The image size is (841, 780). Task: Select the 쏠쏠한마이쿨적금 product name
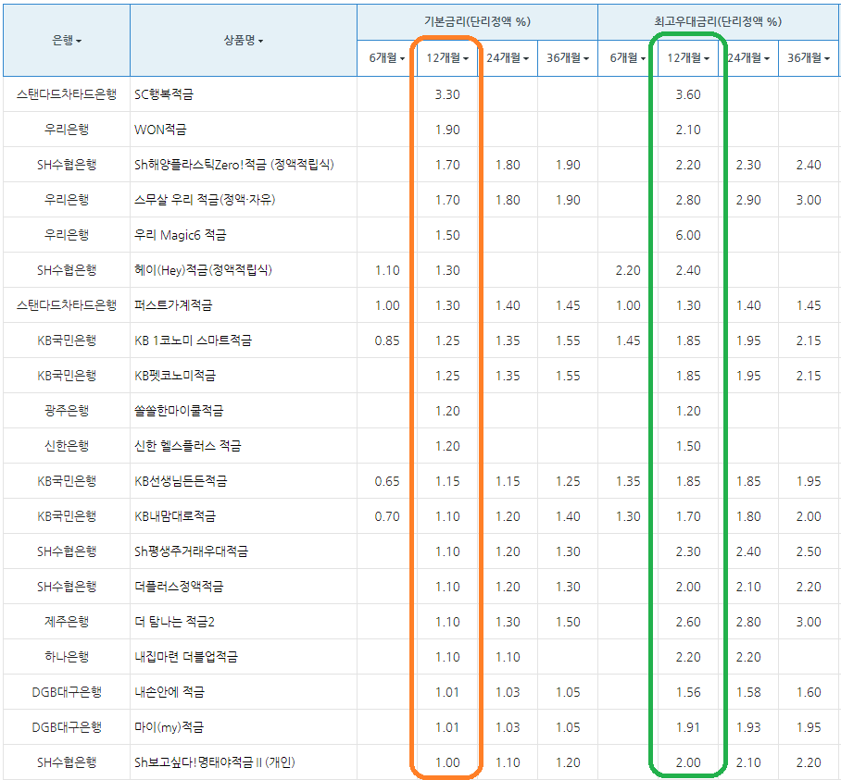[x=179, y=411]
